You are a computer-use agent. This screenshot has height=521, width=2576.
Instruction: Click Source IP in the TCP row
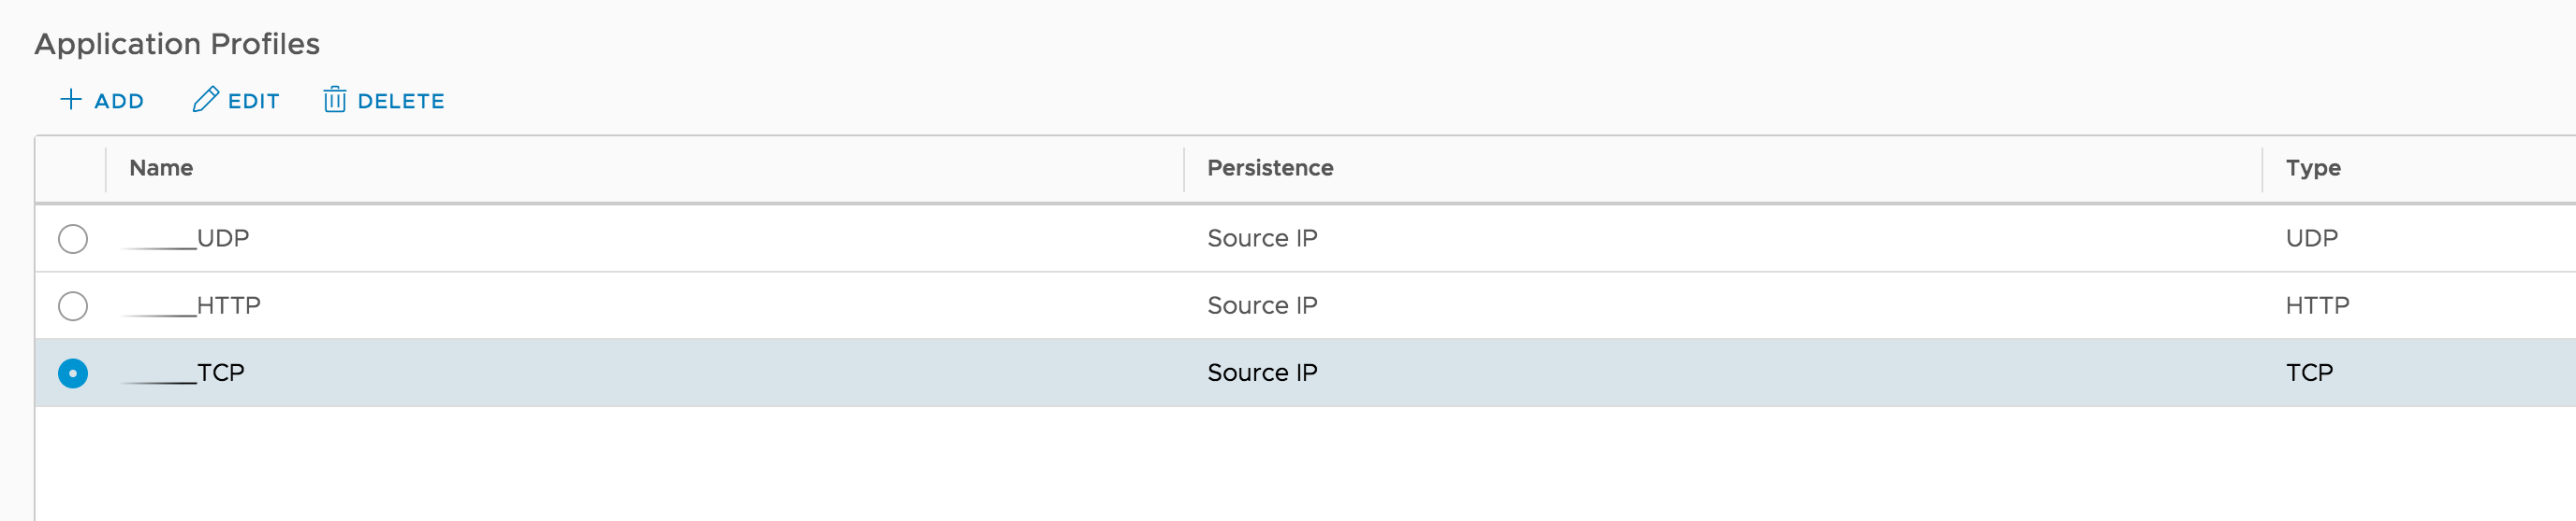(1262, 373)
